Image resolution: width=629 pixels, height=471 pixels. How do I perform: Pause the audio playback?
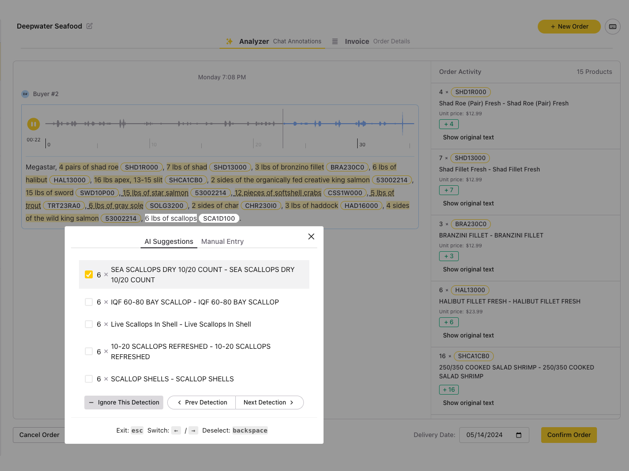tap(33, 124)
